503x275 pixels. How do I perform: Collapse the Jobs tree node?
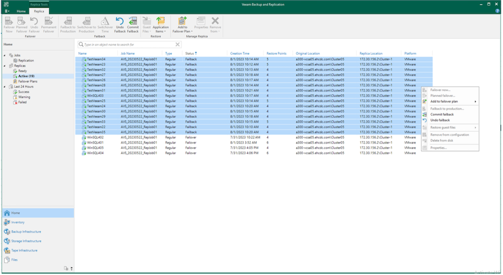(5, 56)
